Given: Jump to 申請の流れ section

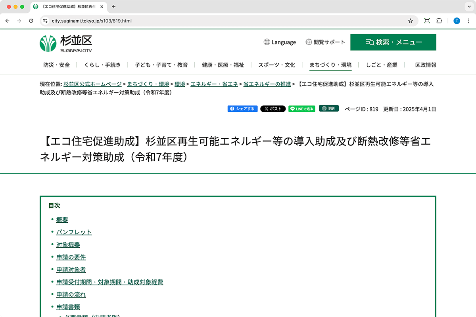Looking at the screenshot, I should click(71, 294).
